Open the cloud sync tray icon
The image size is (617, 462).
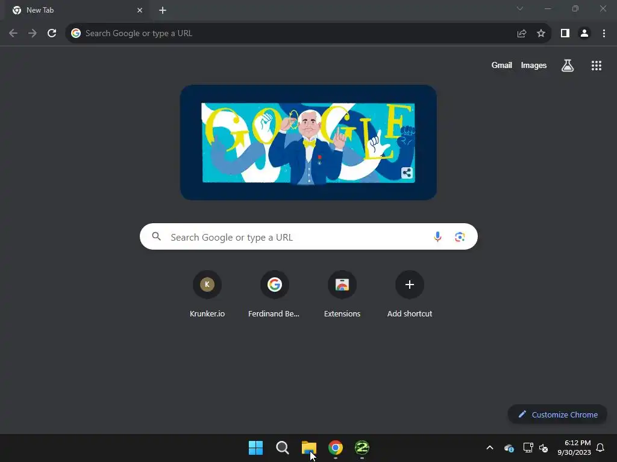(509, 448)
